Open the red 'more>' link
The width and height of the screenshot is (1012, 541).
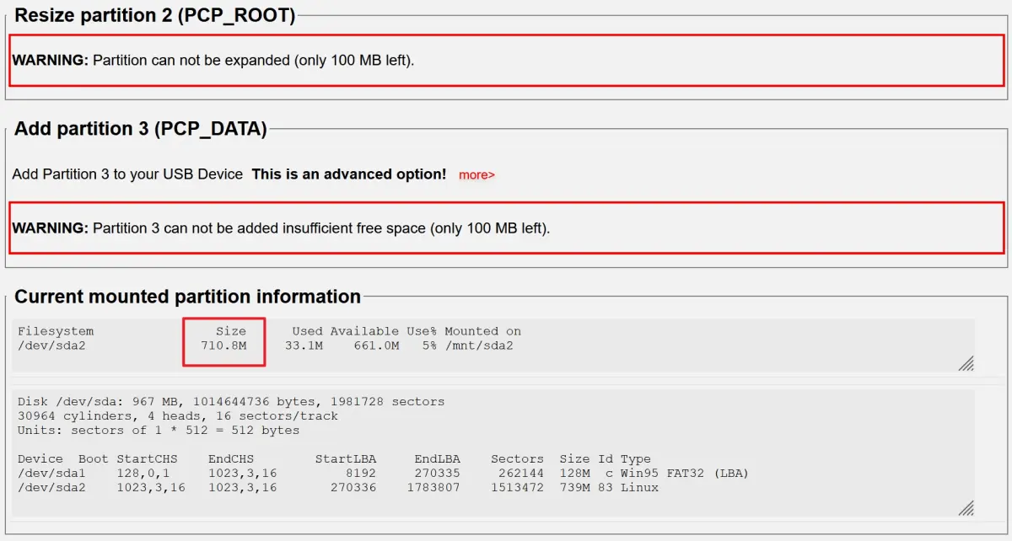pyautogui.click(x=476, y=175)
